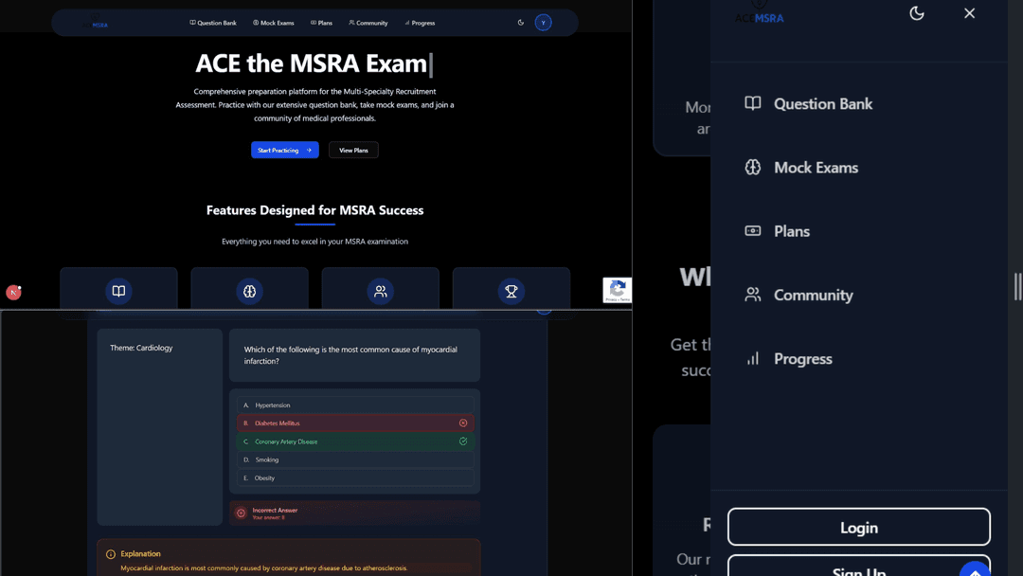
Task: Toggle the moon theme icon in top navbar
Action: [520, 23]
